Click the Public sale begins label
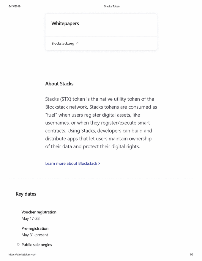The height and width of the screenshot is (261, 202). point(37,245)
